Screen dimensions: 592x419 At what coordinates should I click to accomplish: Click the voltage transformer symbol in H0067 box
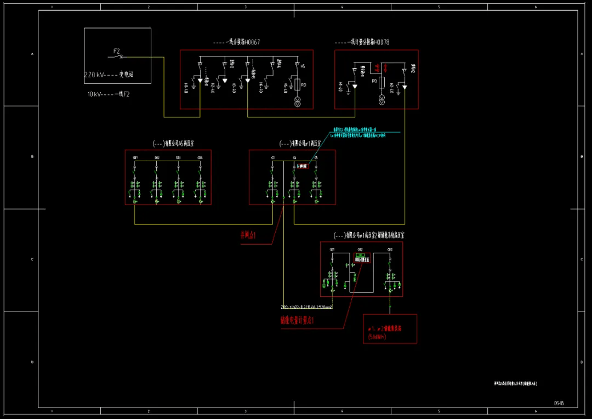[298, 101]
